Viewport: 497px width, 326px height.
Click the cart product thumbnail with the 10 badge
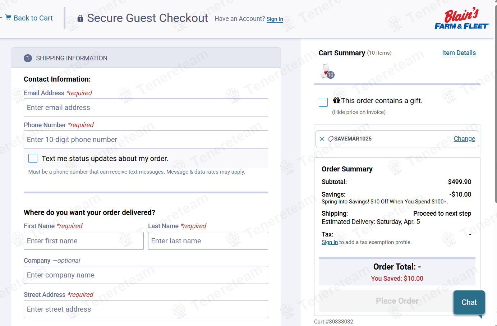tap(327, 71)
